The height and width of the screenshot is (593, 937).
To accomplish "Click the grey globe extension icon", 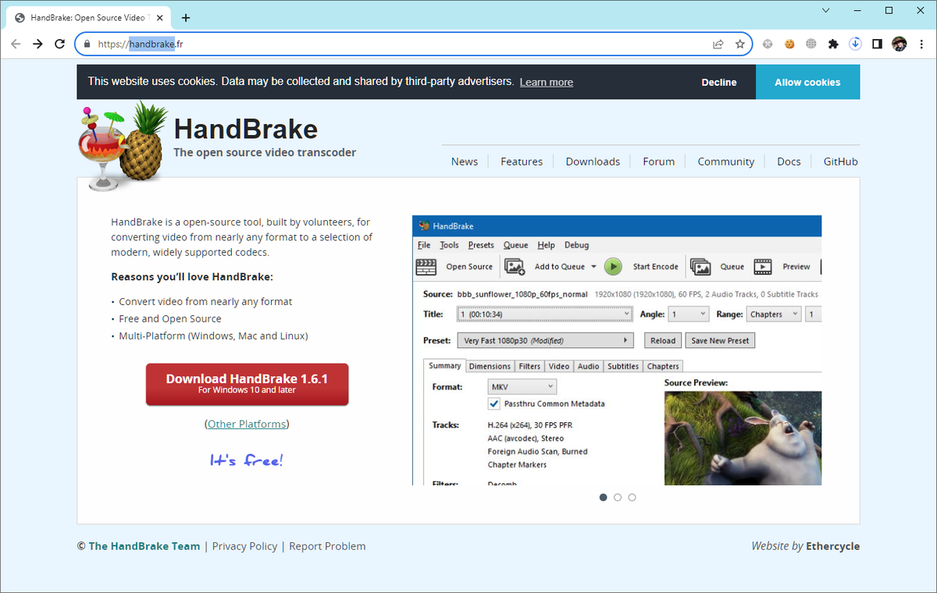I will (x=811, y=44).
